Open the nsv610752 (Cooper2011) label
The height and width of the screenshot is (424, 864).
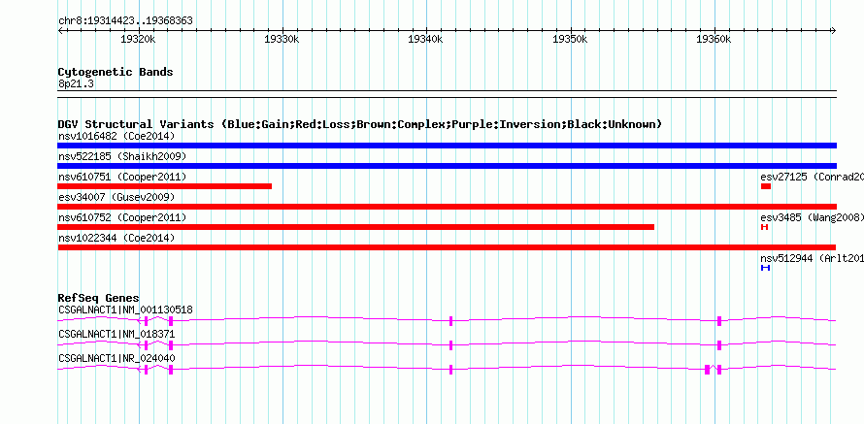[122, 217]
